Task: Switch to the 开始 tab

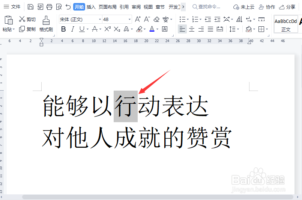Action: pos(79,7)
